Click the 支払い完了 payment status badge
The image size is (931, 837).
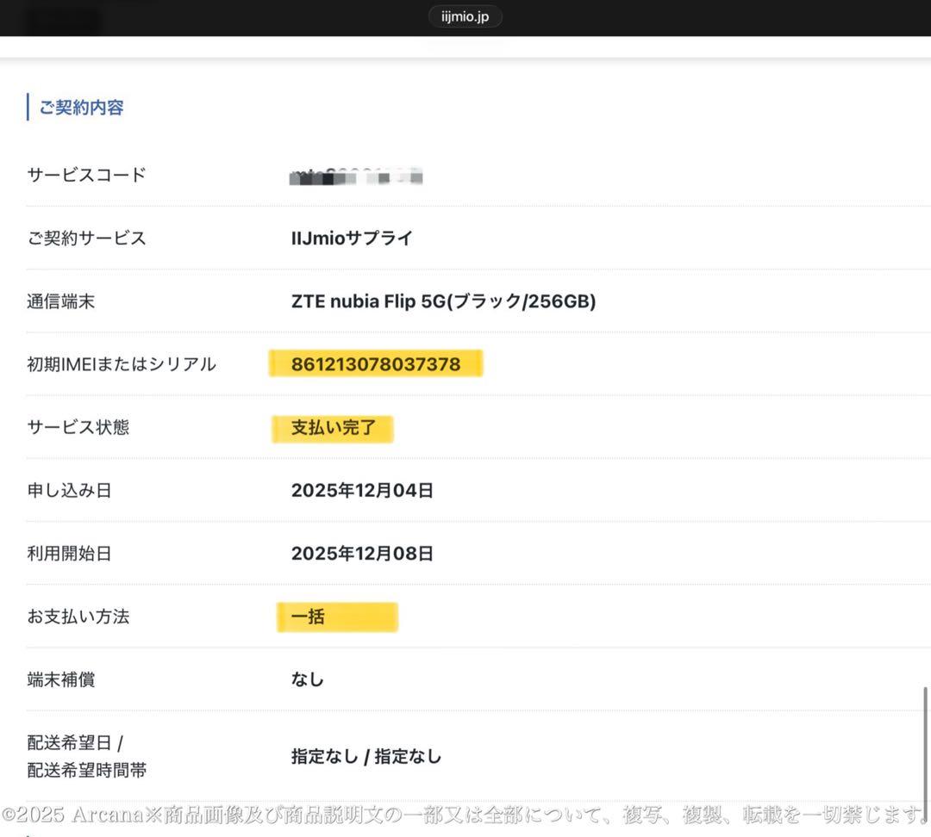[x=332, y=427]
